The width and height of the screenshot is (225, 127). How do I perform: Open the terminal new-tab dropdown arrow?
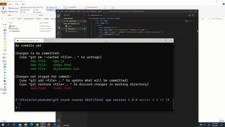point(50,41)
